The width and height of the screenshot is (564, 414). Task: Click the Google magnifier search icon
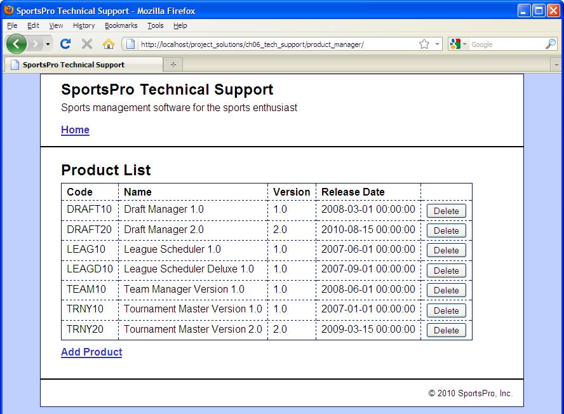pyautogui.click(x=551, y=43)
